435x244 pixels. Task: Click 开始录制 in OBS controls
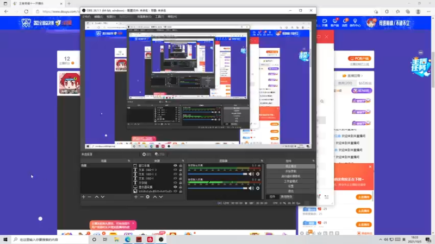291,171
